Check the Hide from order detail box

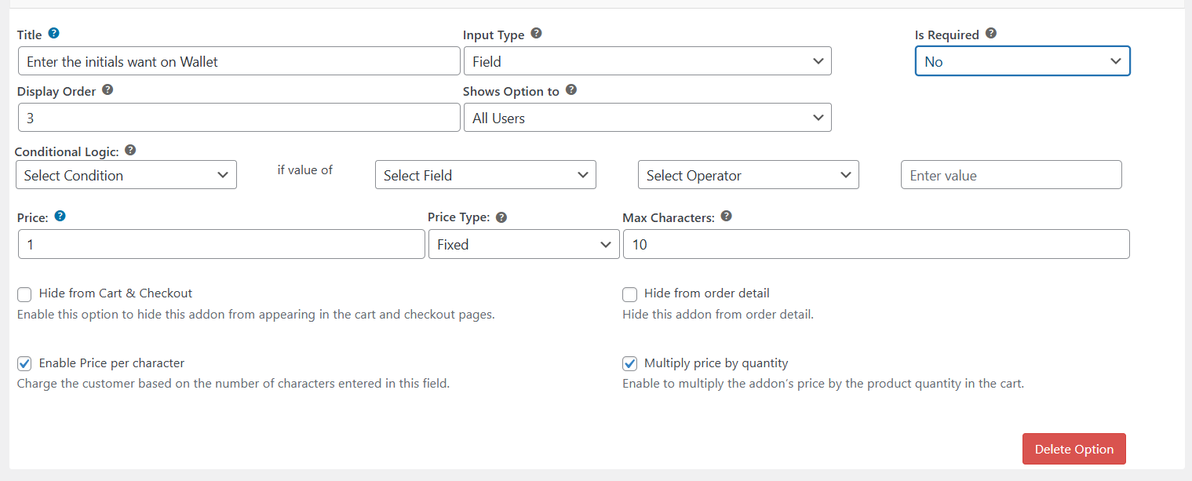coord(629,294)
